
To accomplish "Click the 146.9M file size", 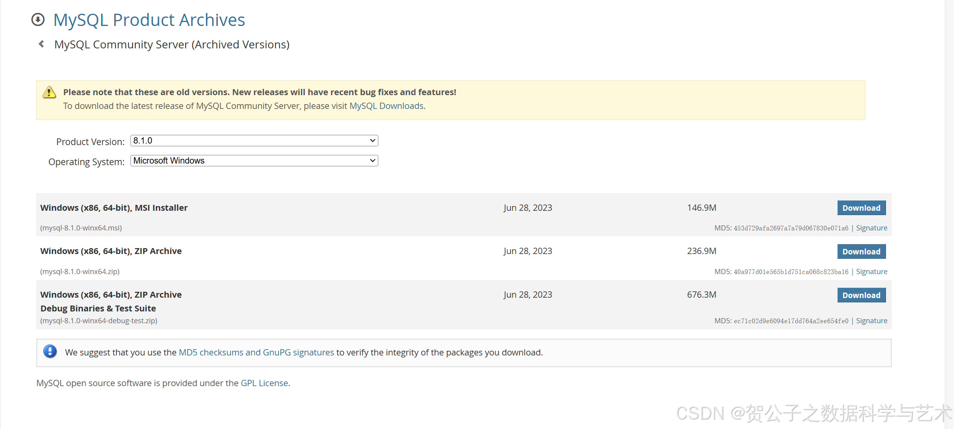I will [x=702, y=208].
